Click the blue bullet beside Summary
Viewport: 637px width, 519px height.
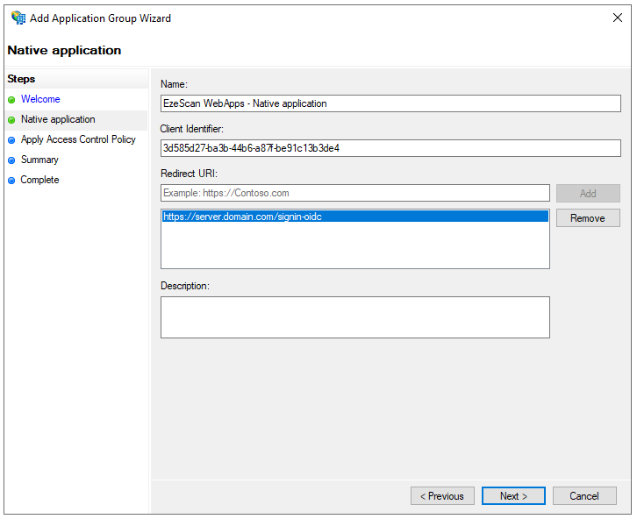11,160
